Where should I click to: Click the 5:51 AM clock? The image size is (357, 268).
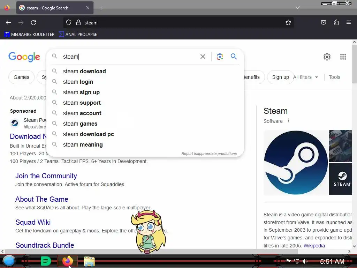332,261
